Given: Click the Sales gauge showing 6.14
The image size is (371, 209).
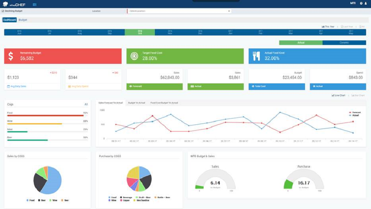Looking at the screenshot, I should [x=215, y=179].
